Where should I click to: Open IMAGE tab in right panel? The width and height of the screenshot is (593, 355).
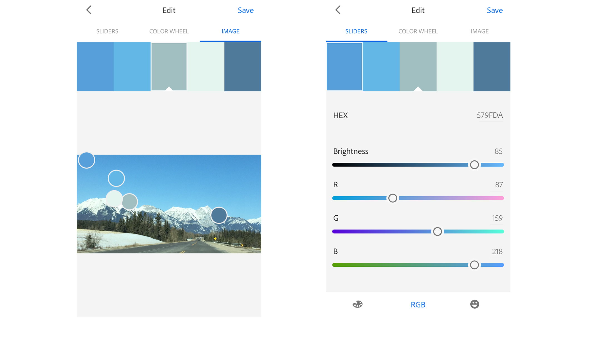480,31
